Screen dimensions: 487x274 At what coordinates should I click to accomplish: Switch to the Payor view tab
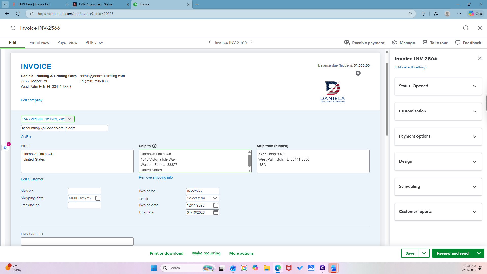tap(67, 43)
